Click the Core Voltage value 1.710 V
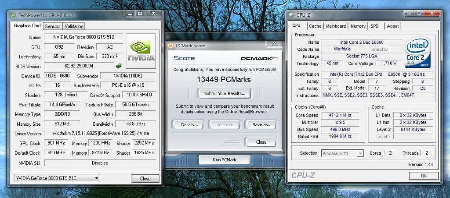450x198 pixels. pos(389,63)
